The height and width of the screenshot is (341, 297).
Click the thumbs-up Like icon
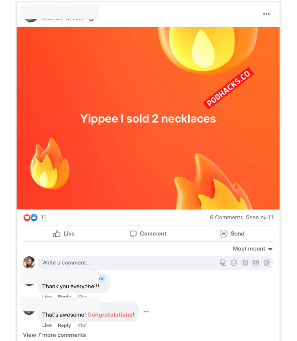[57, 234]
